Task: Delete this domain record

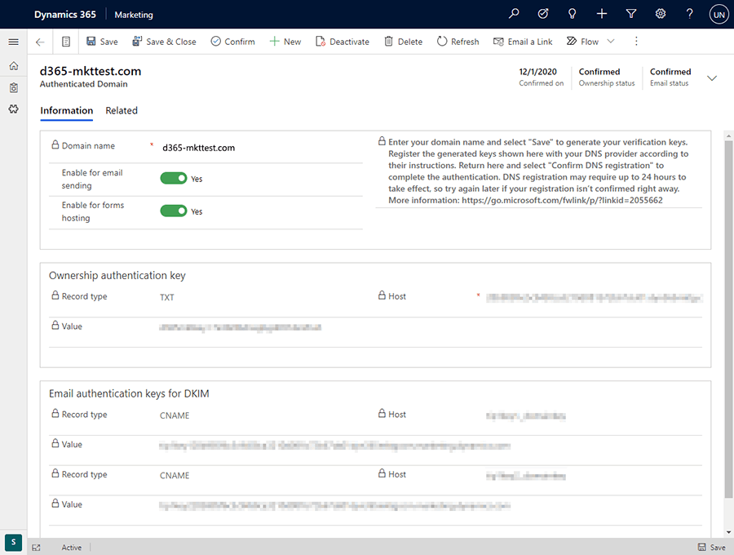Action: [403, 42]
